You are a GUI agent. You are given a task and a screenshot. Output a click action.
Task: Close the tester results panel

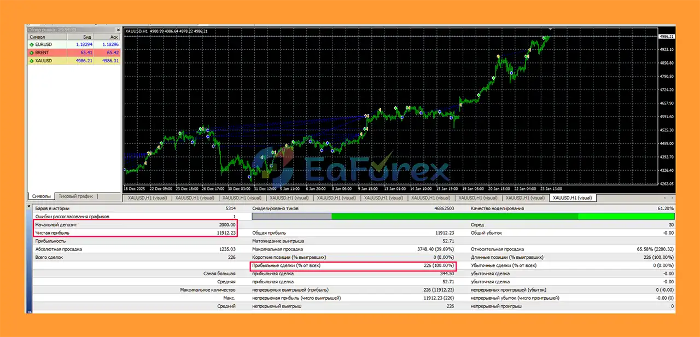(x=28, y=207)
